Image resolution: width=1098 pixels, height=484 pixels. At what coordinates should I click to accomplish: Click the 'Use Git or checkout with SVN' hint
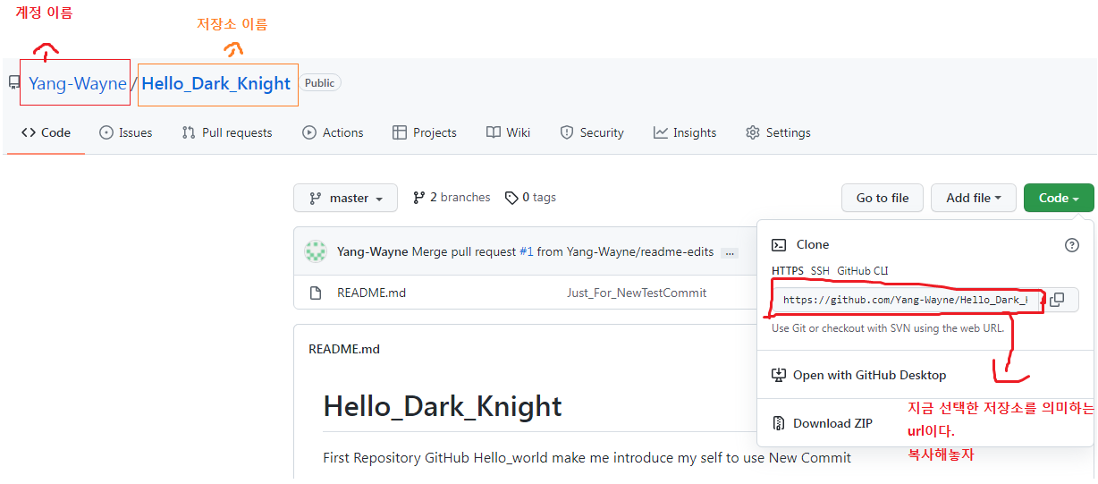[x=888, y=328]
